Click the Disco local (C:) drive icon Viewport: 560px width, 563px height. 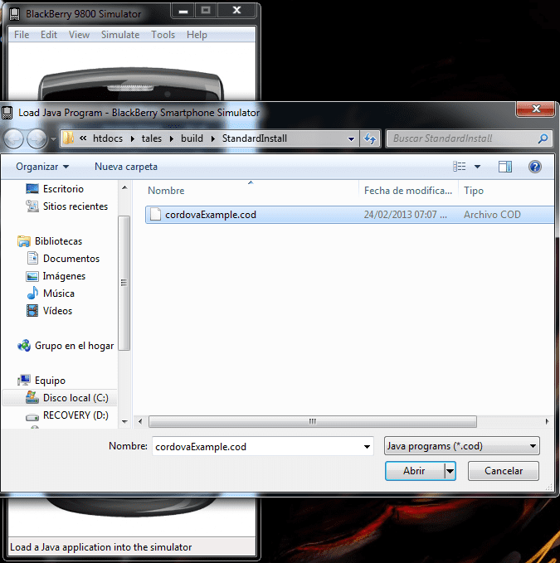pos(32,397)
